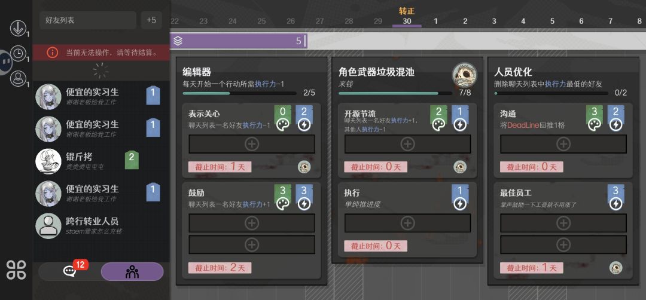Click the upper plus slot in 最佳员工
The height and width of the screenshot is (300, 646).
click(563, 223)
